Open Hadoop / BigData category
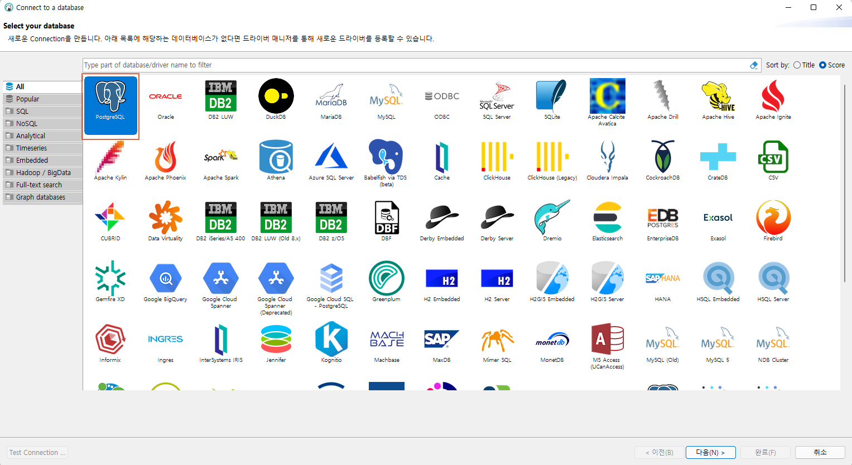This screenshot has height=465, width=852. pyautogui.click(x=43, y=173)
